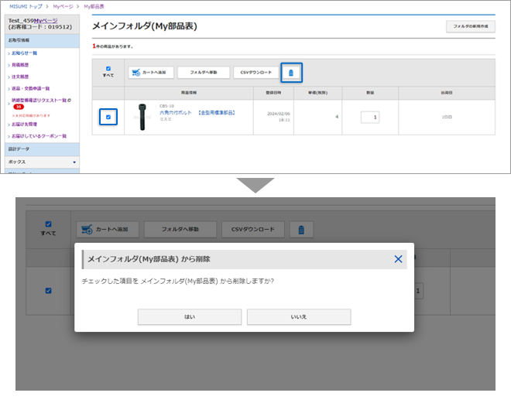Tick the highlighted checkbox beside the bolt product
The image size is (511, 403).
[108, 117]
